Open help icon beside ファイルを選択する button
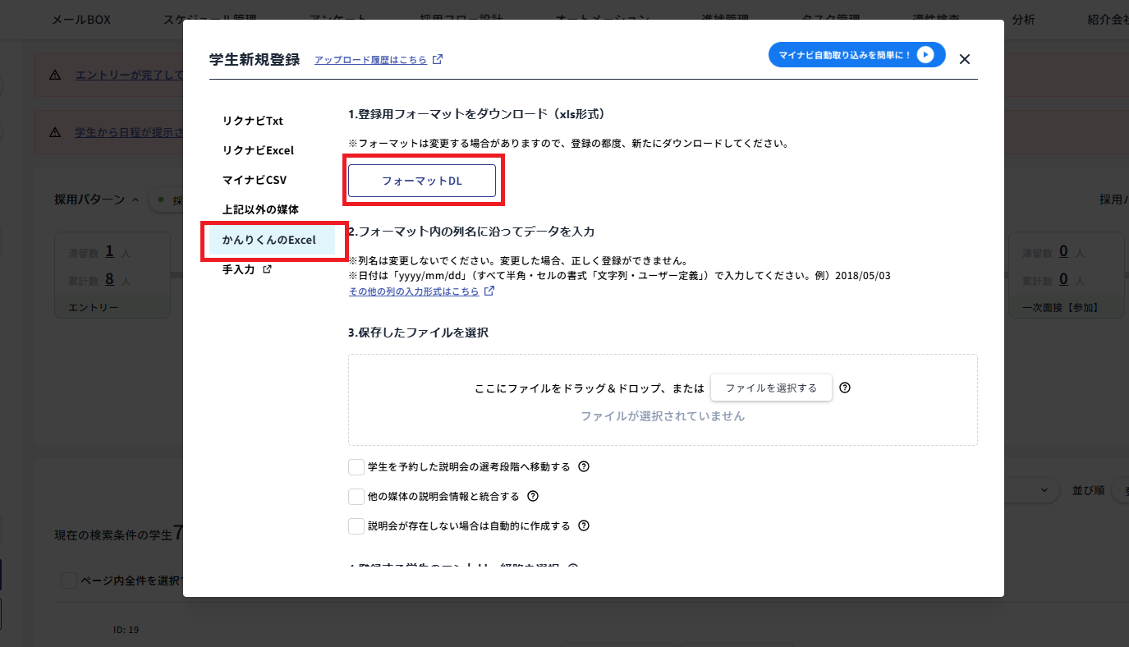Image resolution: width=1129 pixels, height=647 pixels. point(845,387)
